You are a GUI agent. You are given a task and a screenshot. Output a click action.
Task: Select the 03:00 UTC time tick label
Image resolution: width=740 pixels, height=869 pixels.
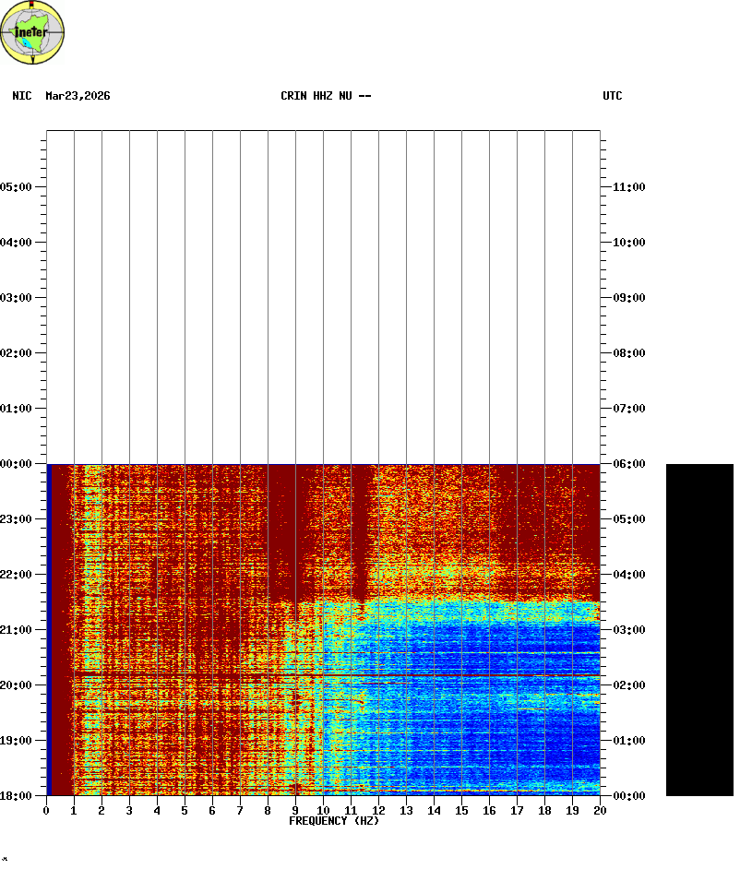pos(628,630)
